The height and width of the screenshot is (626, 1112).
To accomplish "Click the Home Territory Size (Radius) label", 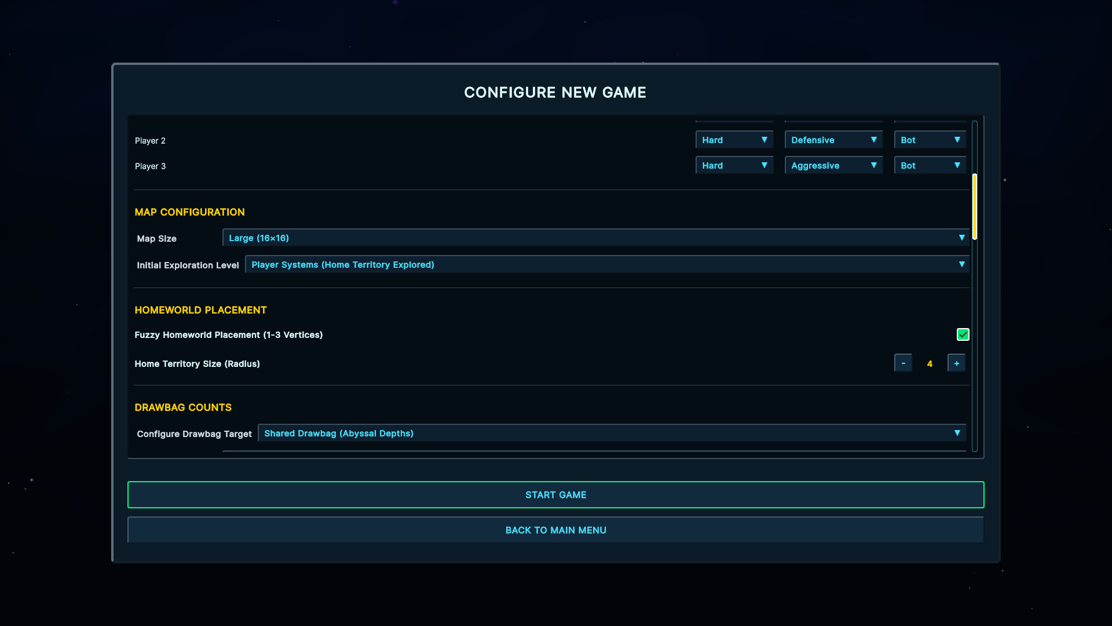I will click(x=197, y=363).
